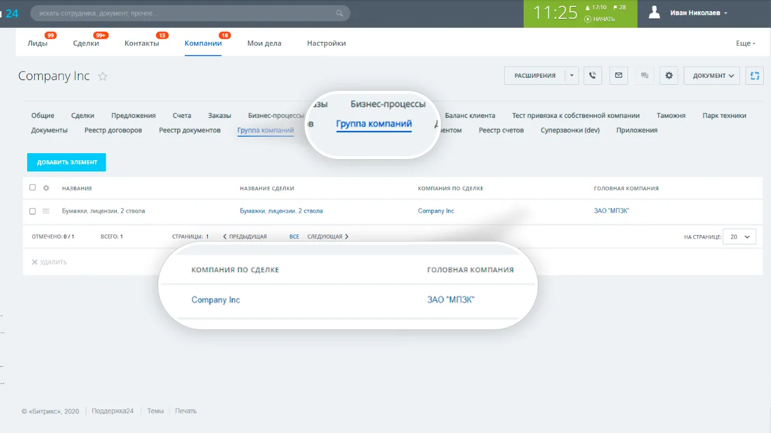
Task: Expand the arrow next to РАСШИРЕНИЯ
Action: tap(571, 75)
